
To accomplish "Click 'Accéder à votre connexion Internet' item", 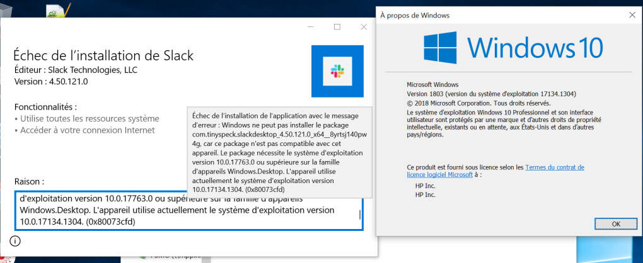I will 84,130.
